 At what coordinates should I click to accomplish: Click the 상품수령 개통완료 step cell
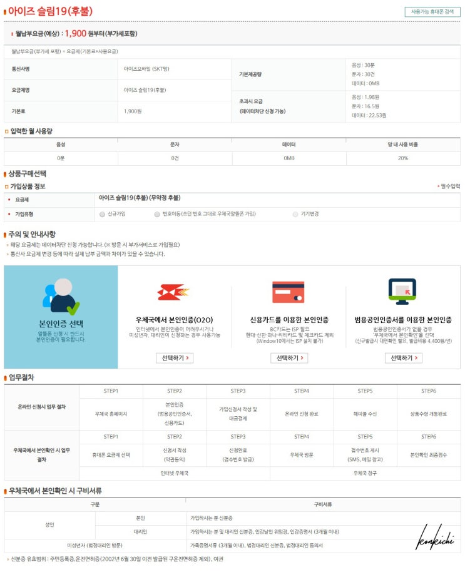pos(429,414)
